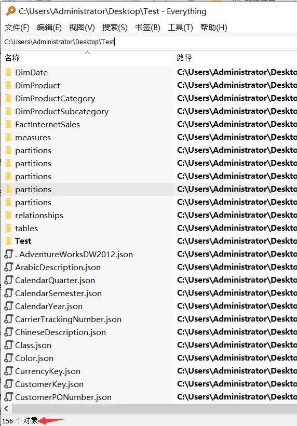Select the DimProductCategory folder icon
Screen dimensions: 297x426
click(8, 98)
